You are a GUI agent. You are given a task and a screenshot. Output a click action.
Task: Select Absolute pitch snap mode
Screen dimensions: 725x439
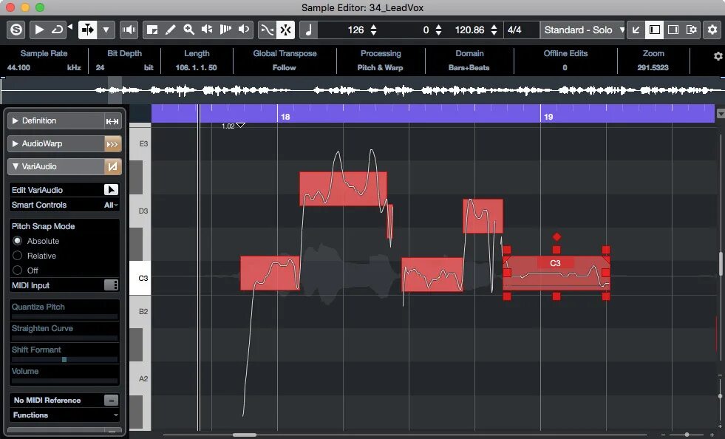[17, 241]
